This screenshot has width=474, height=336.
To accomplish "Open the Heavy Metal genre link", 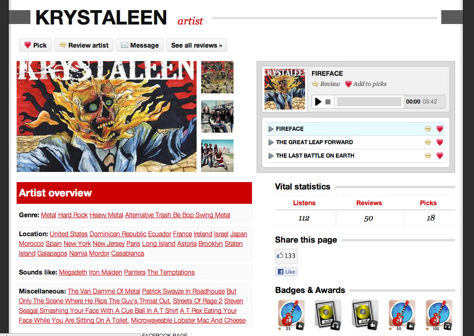I will coord(106,215).
